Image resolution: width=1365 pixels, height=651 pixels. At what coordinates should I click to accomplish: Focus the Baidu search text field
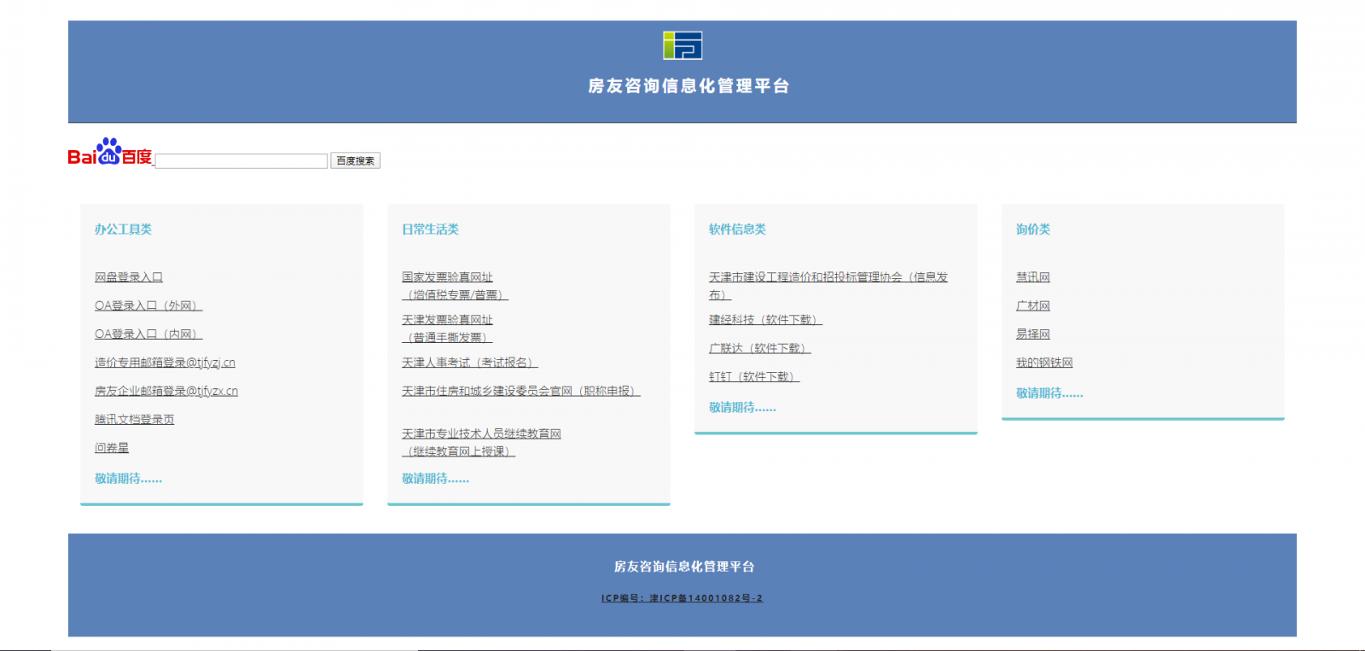coord(241,161)
